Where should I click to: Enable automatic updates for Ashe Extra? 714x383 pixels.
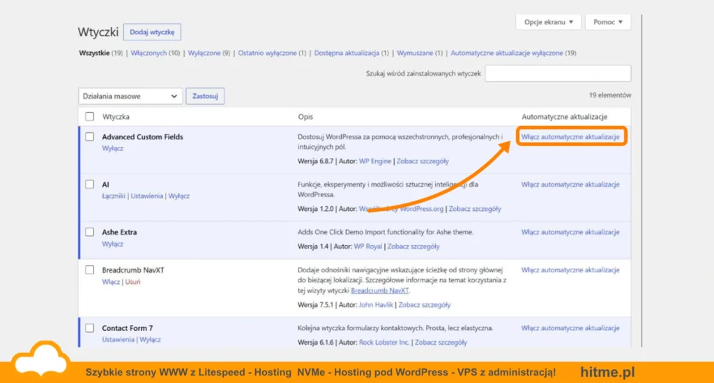pos(570,232)
